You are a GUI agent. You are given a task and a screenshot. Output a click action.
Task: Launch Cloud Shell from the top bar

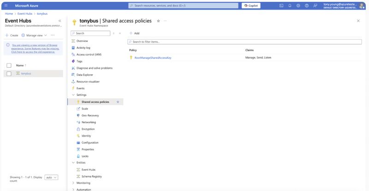pos(281,6)
